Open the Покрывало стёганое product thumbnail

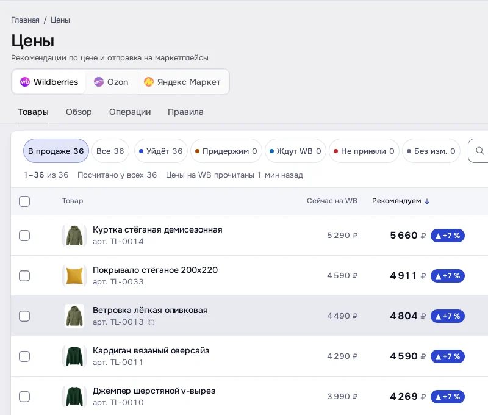tap(74, 275)
